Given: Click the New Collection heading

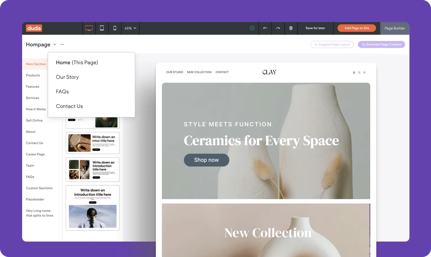Looking at the screenshot, I should click(268, 233).
